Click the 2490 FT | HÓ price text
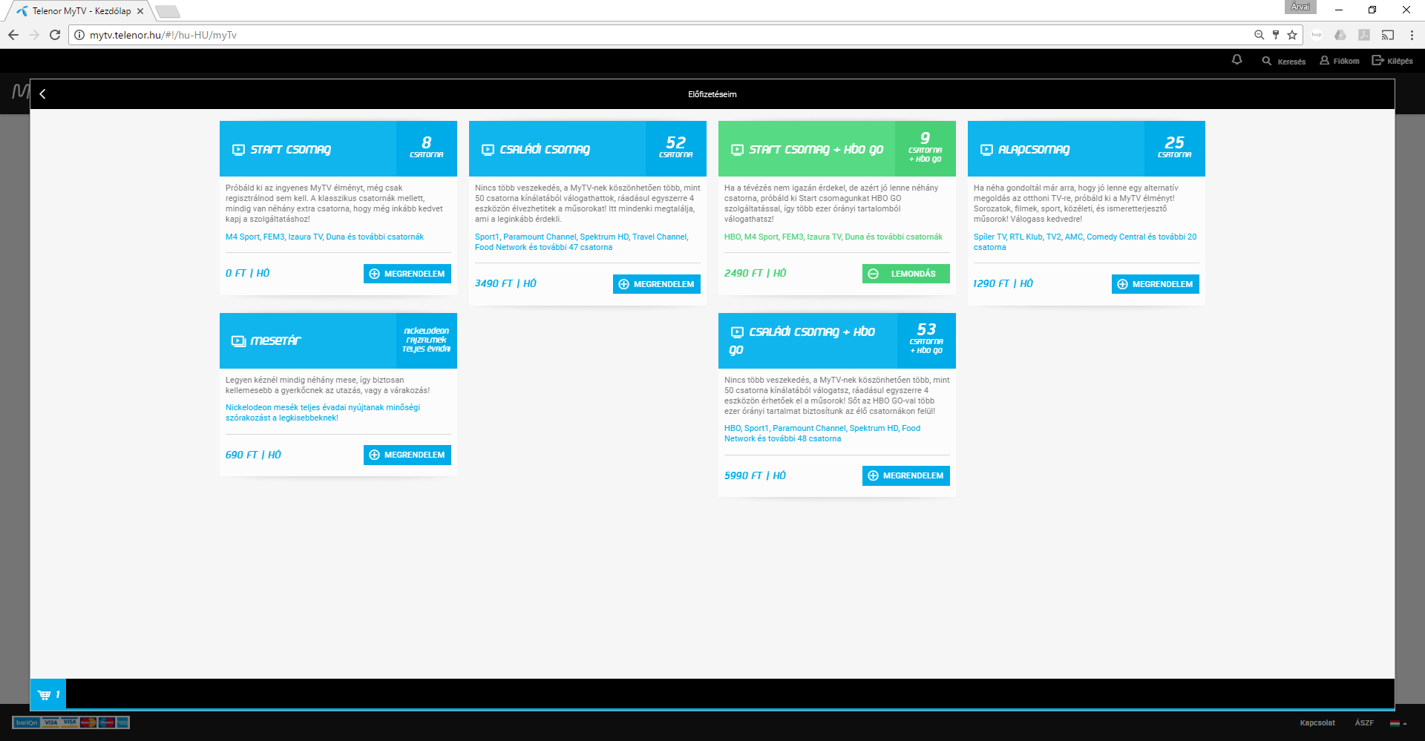The image size is (1425, 741). click(756, 274)
